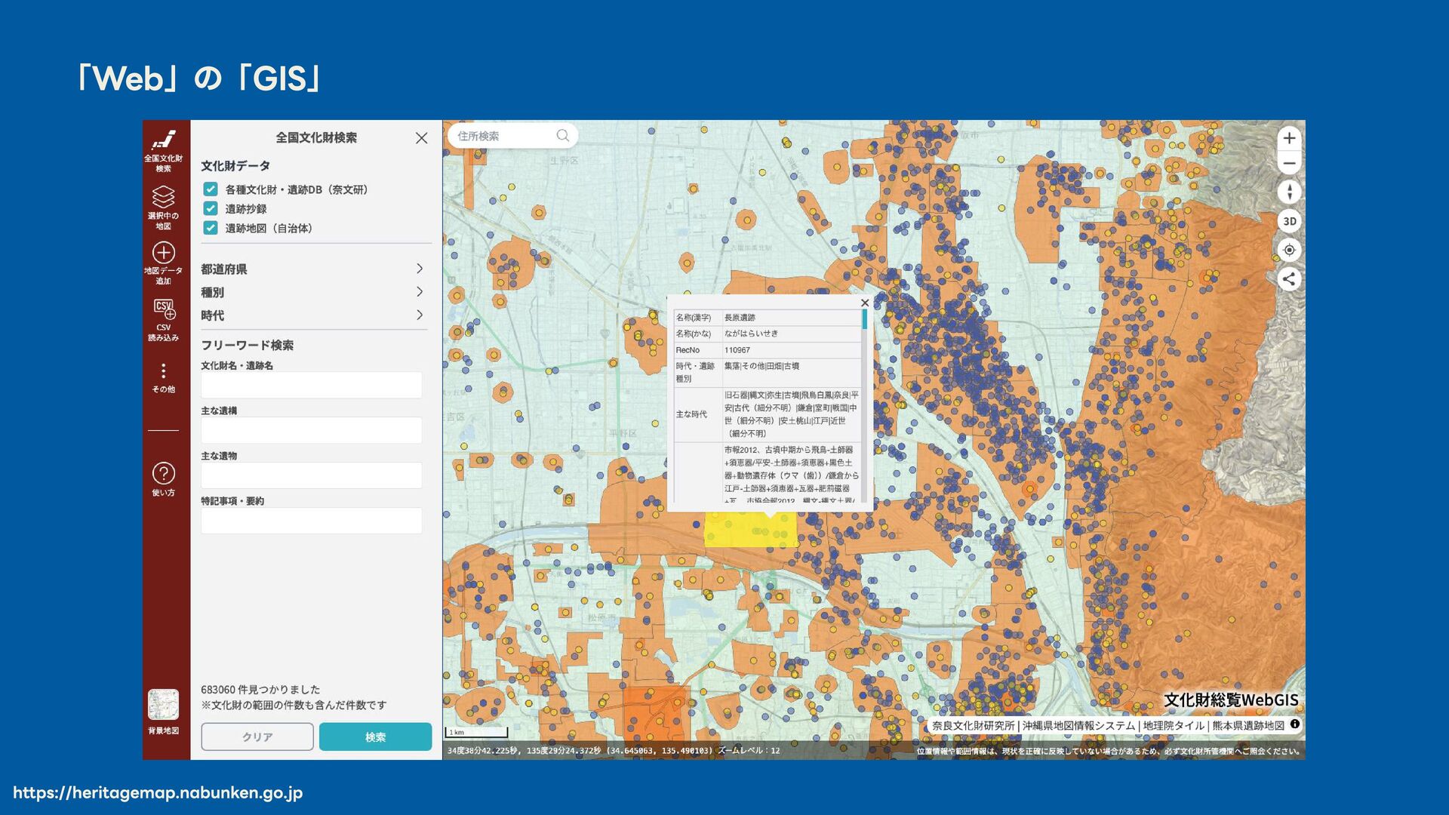1449x815 pixels.
Task: Zoom in with the plus button
Action: click(x=1289, y=138)
